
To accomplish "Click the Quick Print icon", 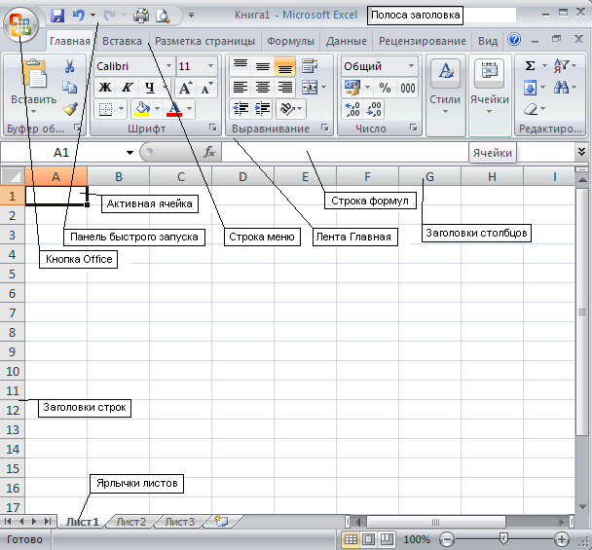I will click(141, 16).
